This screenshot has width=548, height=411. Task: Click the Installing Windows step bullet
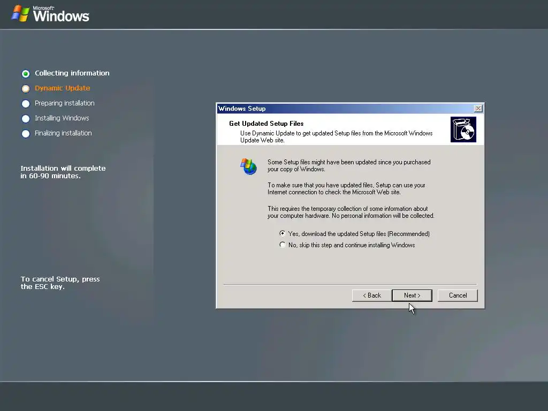[x=26, y=119]
